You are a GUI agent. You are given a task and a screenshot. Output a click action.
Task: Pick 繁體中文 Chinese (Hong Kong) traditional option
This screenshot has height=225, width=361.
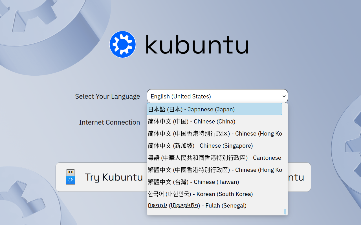tap(214, 170)
